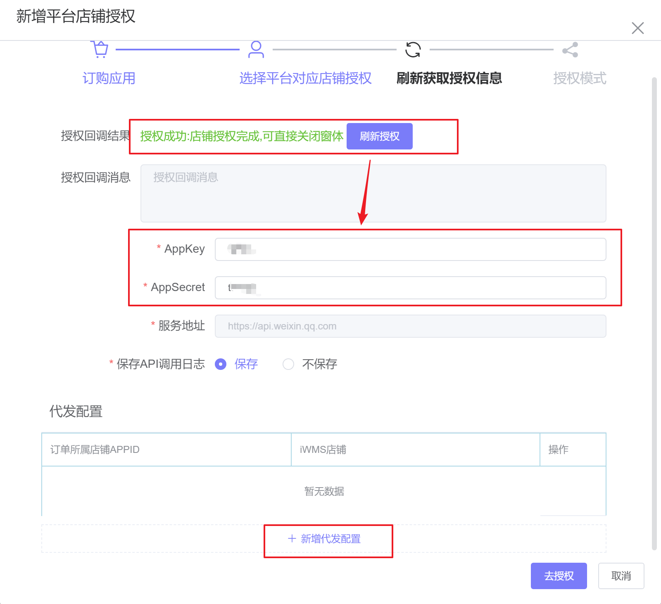Image resolution: width=661 pixels, height=604 pixels.
Task: Click the user profile step icon
Action: click(256, 50)
